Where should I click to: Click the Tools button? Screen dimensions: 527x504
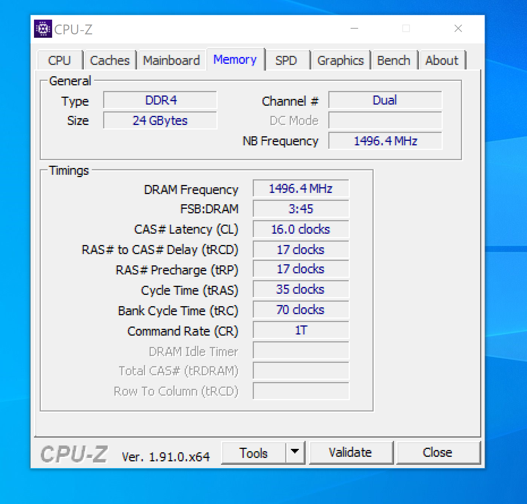click(253, 452)
